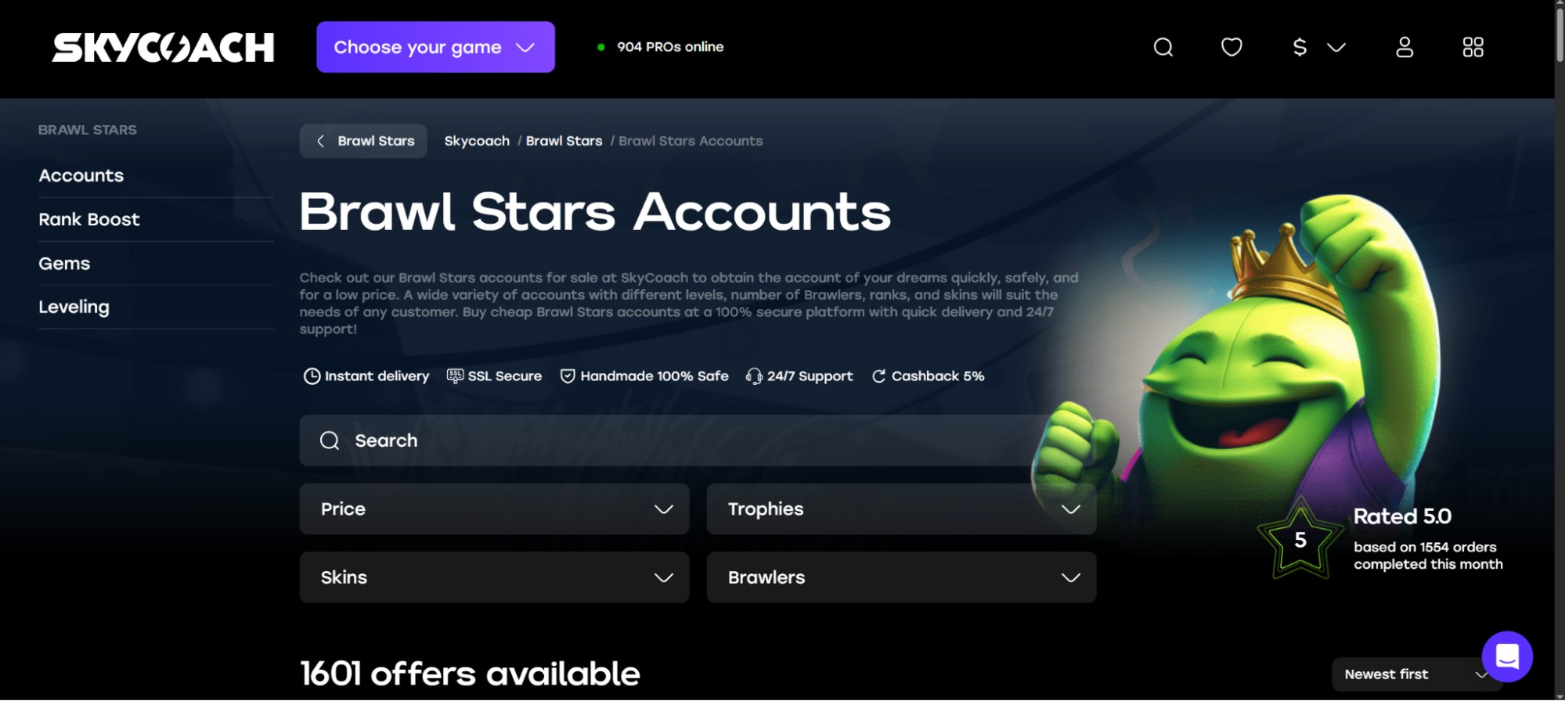Open the user account profile icon

click(1405, 48)
